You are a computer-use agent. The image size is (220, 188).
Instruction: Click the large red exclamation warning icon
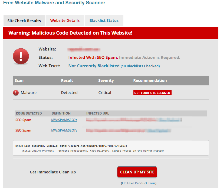tap(21, 56)
